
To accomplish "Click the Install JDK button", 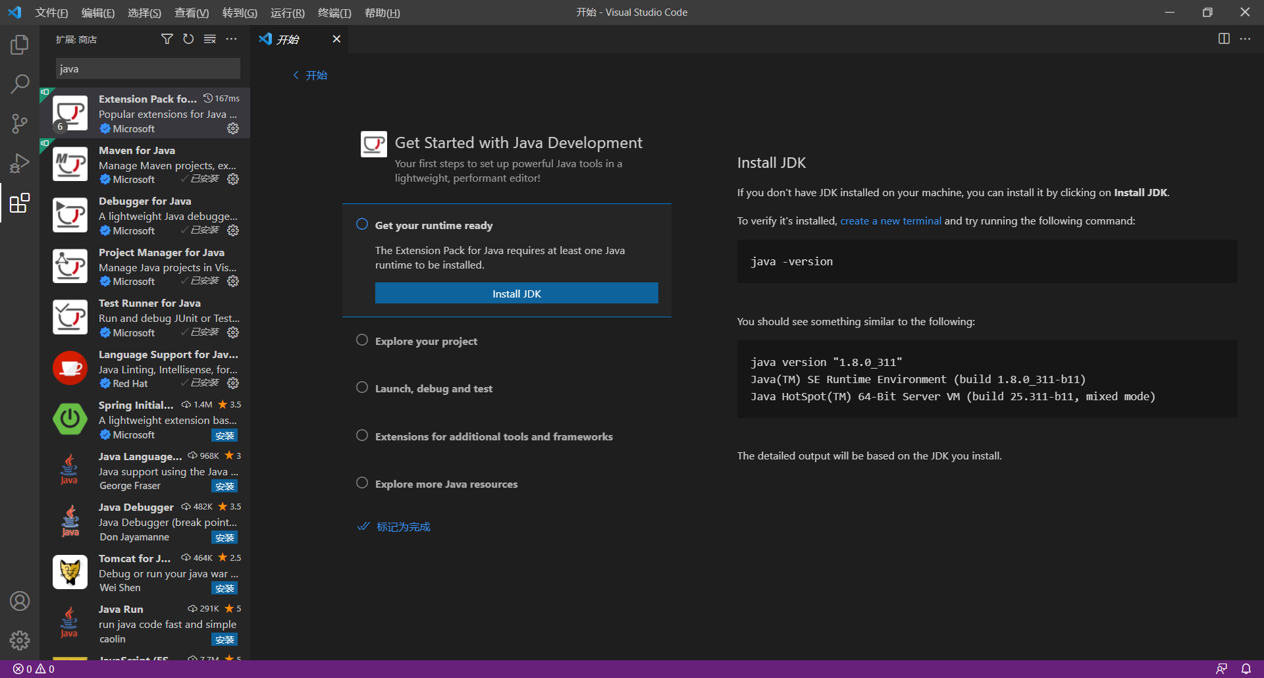I will click(517, 294).
